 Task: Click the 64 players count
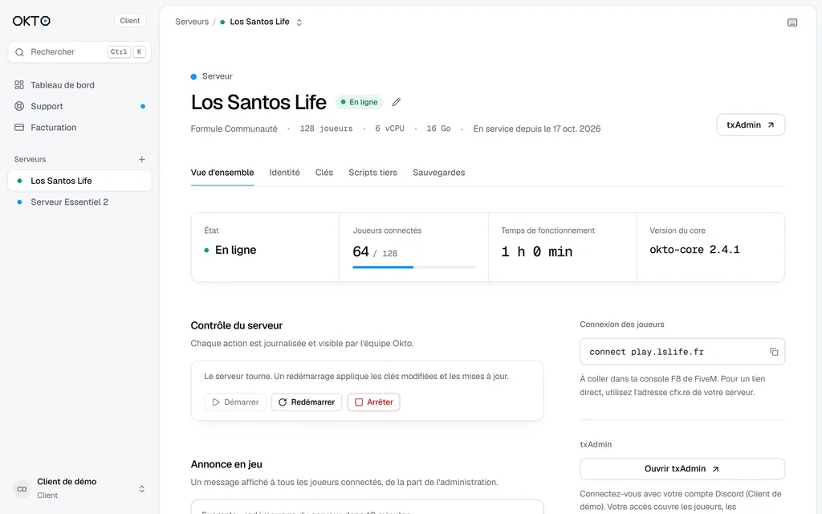(x=360, y=251)
